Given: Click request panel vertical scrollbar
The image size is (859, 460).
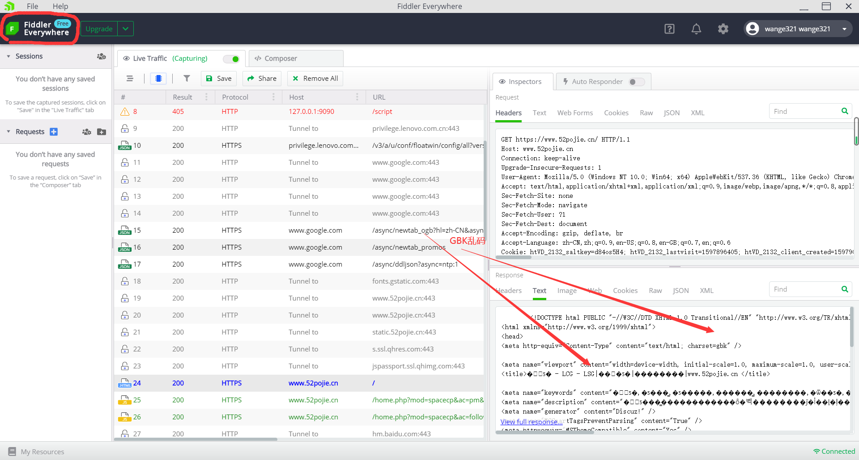Looking at the screenshot, I should point(856,131).
